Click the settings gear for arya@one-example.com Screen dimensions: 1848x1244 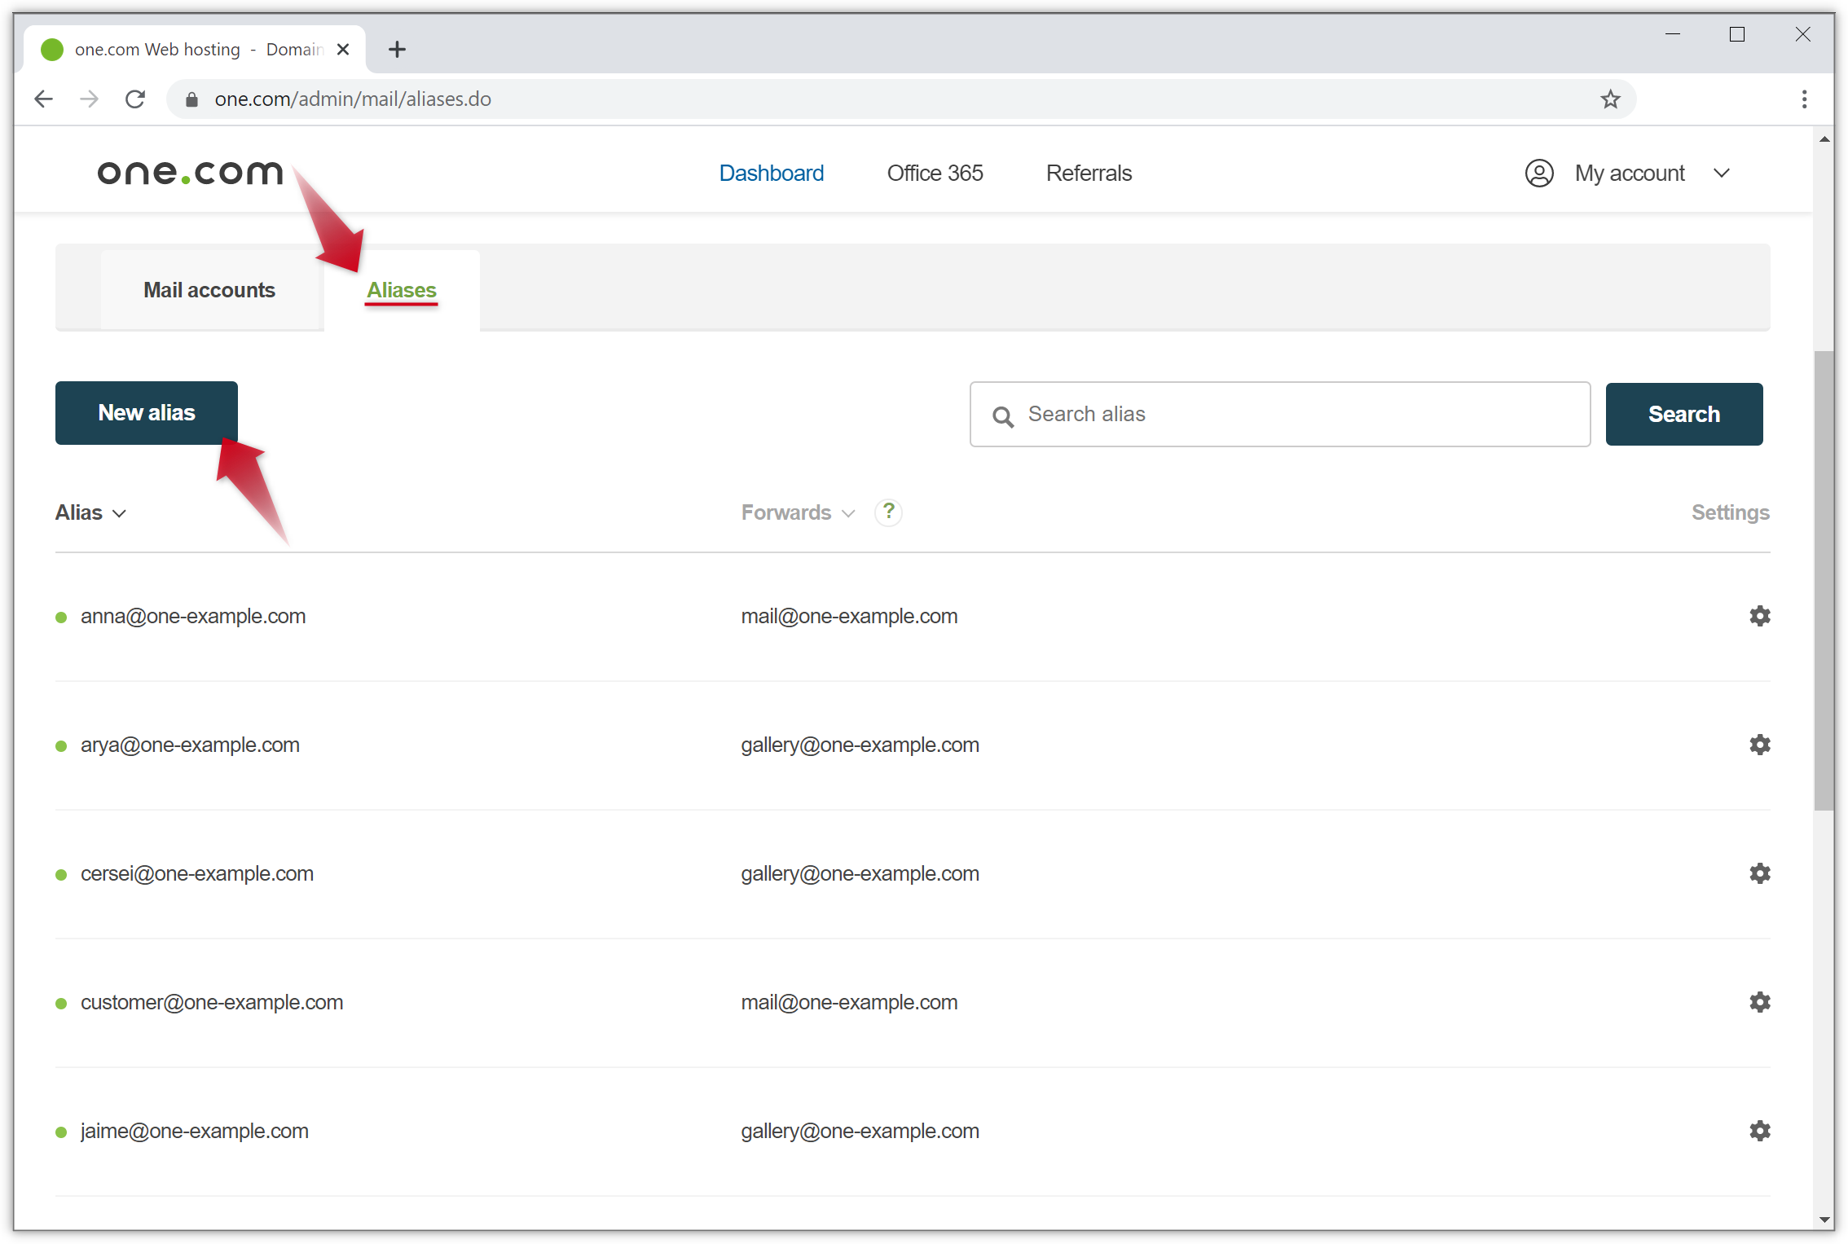(1759, 744)
